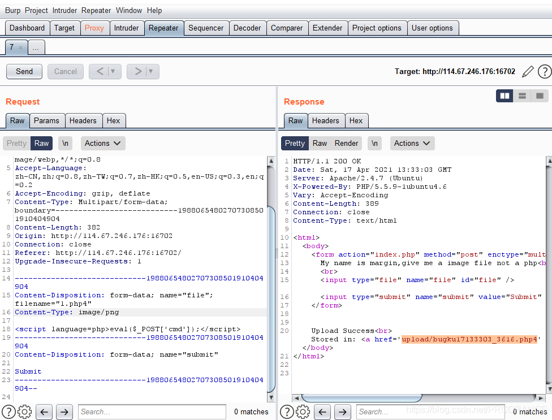Select top-bottom stacked layout icon
Screen dimensions: 552x420
point(522,96)
